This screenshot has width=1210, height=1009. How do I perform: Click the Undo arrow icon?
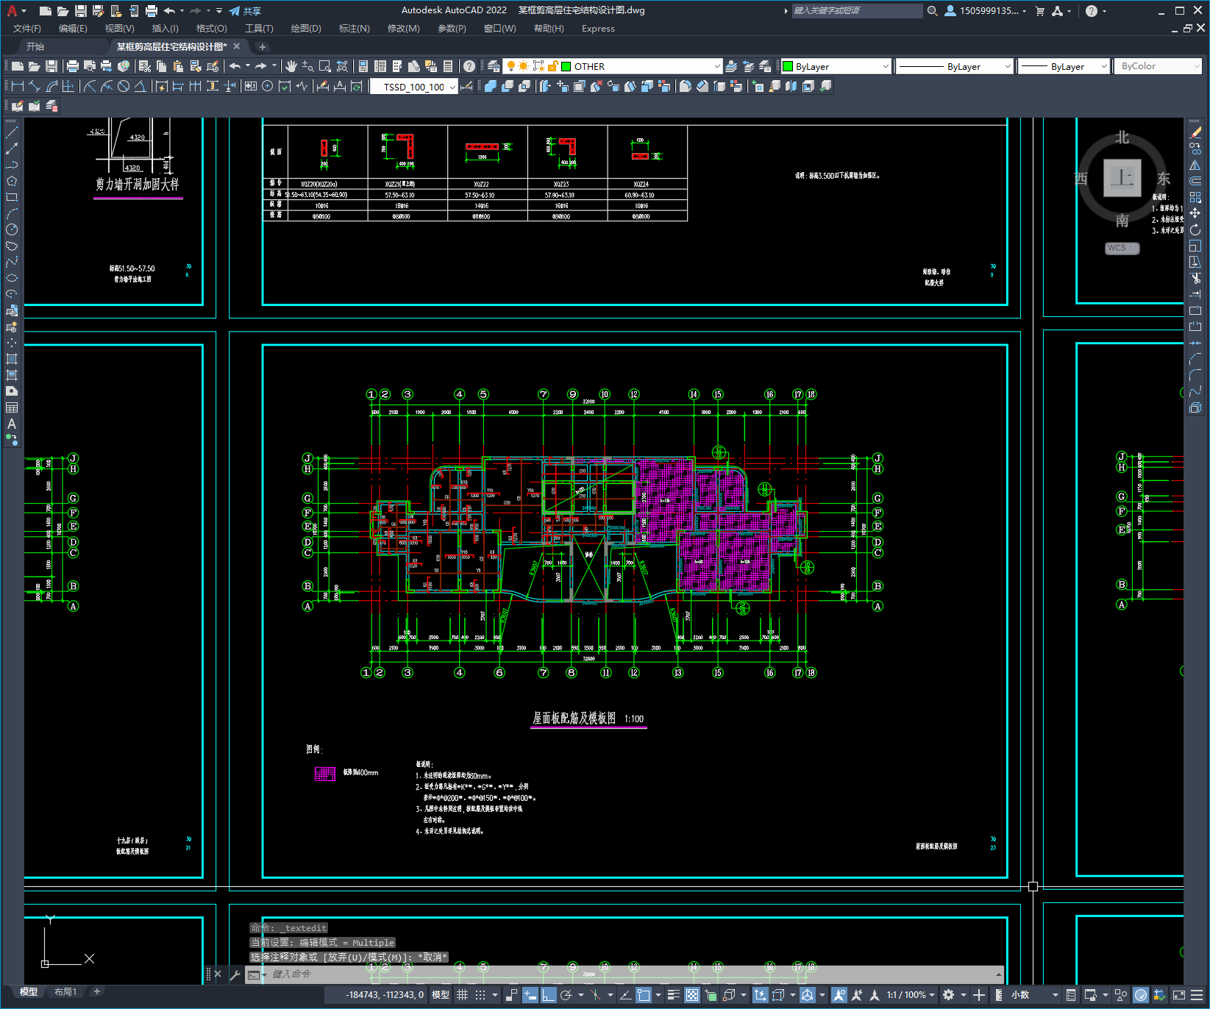coord(235,66)
